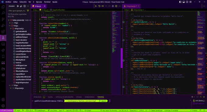Expand the 7-kyu test folder
Image resolution: width=207 pixels, height=112 pixels.
point(10,23)
